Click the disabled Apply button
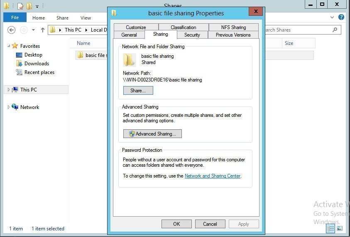 244,224
